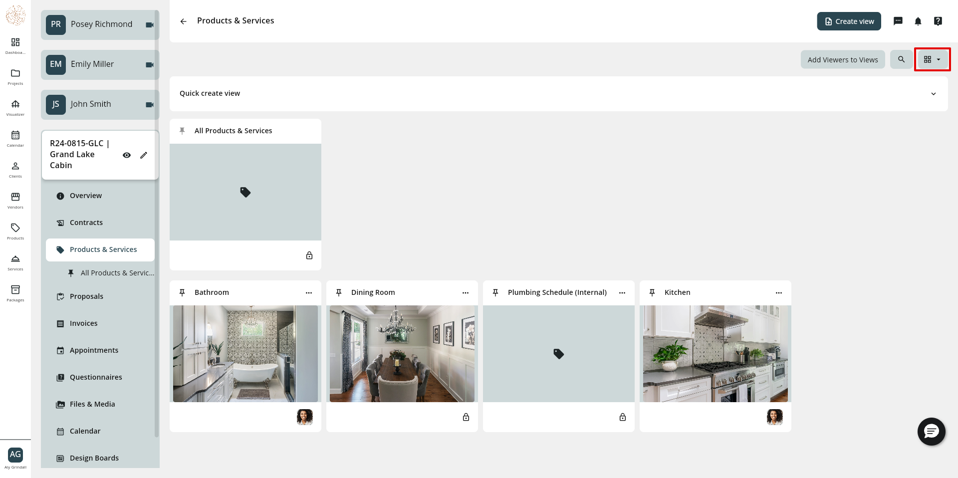The image size is (958, 478).
Task: Open Services in the left rail
Action: click(x=15, y=262)
